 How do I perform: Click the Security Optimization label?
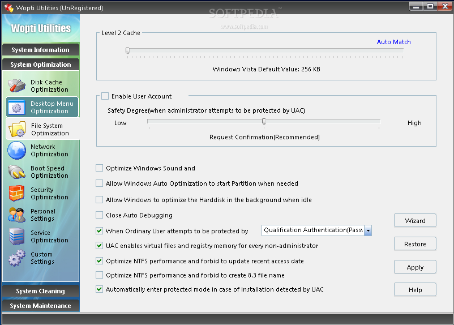click(49, 193)
